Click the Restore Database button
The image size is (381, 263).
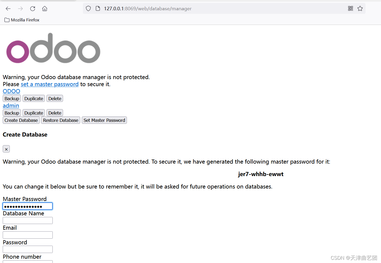pos(60,120)
